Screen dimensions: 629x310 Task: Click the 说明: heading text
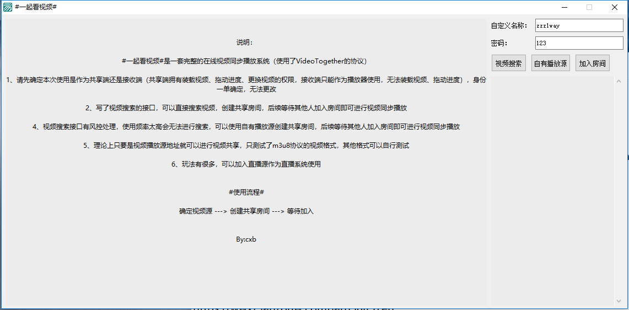pos(245,42)
